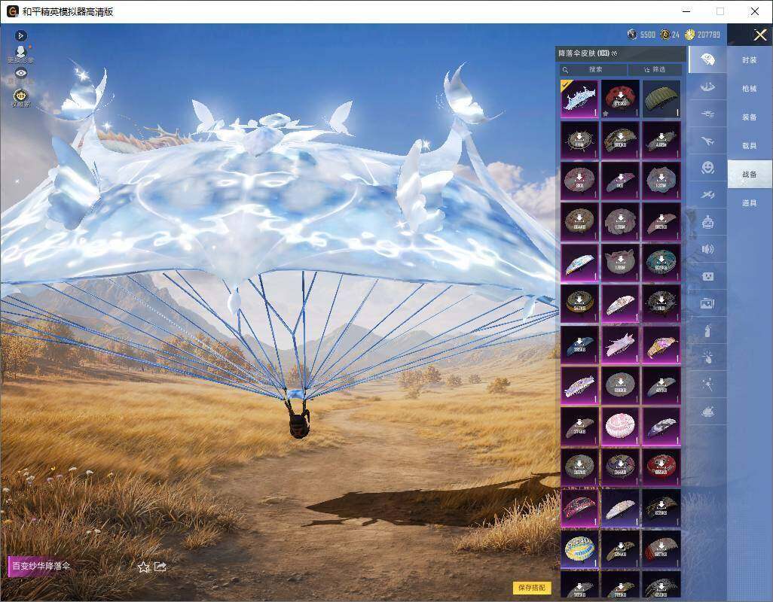
Task: Click the 百变纱华降落伞 name label
Action: pos(41,566)
